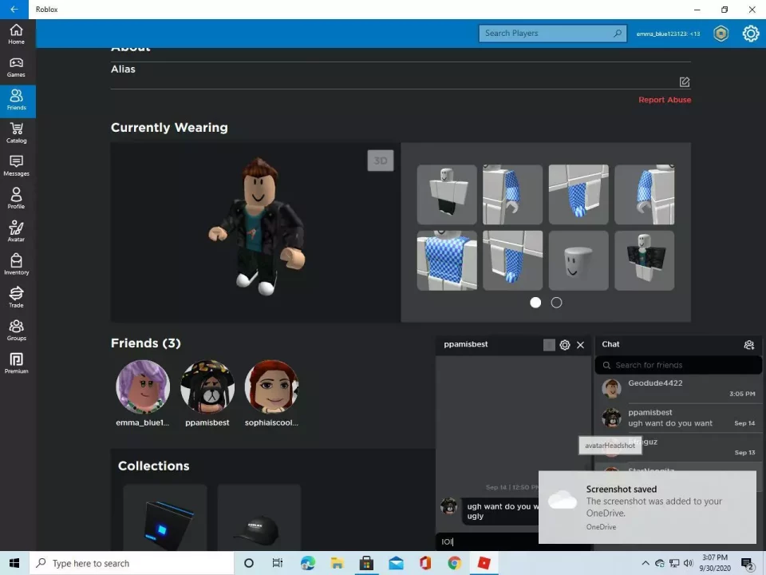Viewport: 766px width, 575px height.
Task: Open the Trade sidebar item
Action: click(x=16, y=298)
